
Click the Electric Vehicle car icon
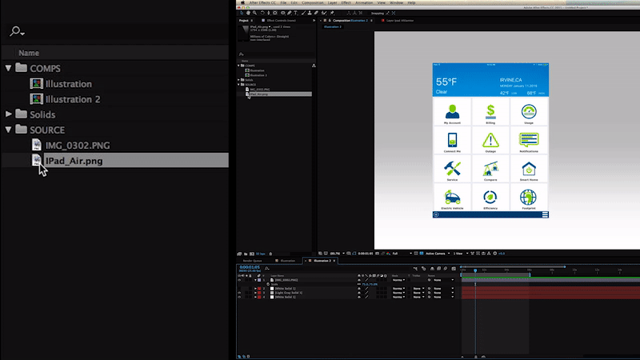[453, 197]
